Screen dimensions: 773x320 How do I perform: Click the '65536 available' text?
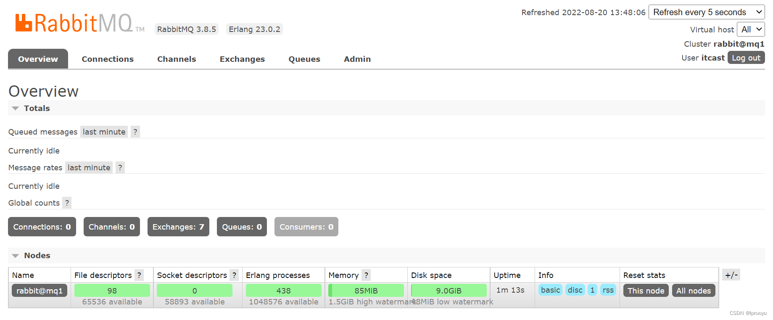coord(112,302)
